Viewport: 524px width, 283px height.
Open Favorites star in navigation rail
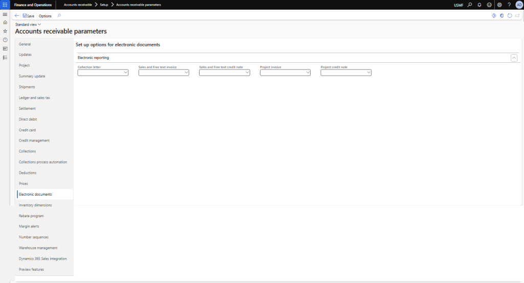coord(5,31)
